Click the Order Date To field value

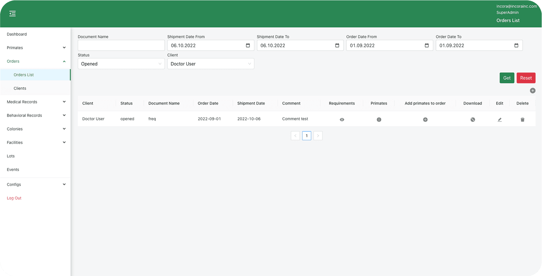pos(452,45)
